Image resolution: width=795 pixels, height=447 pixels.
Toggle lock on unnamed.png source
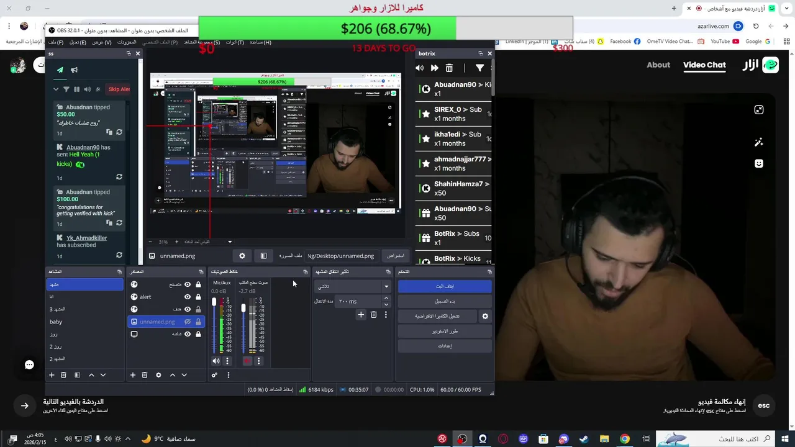point(198,322)
